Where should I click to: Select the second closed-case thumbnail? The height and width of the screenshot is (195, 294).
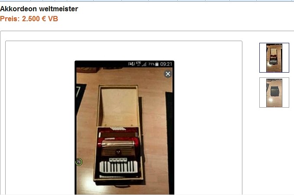[274, 93]
